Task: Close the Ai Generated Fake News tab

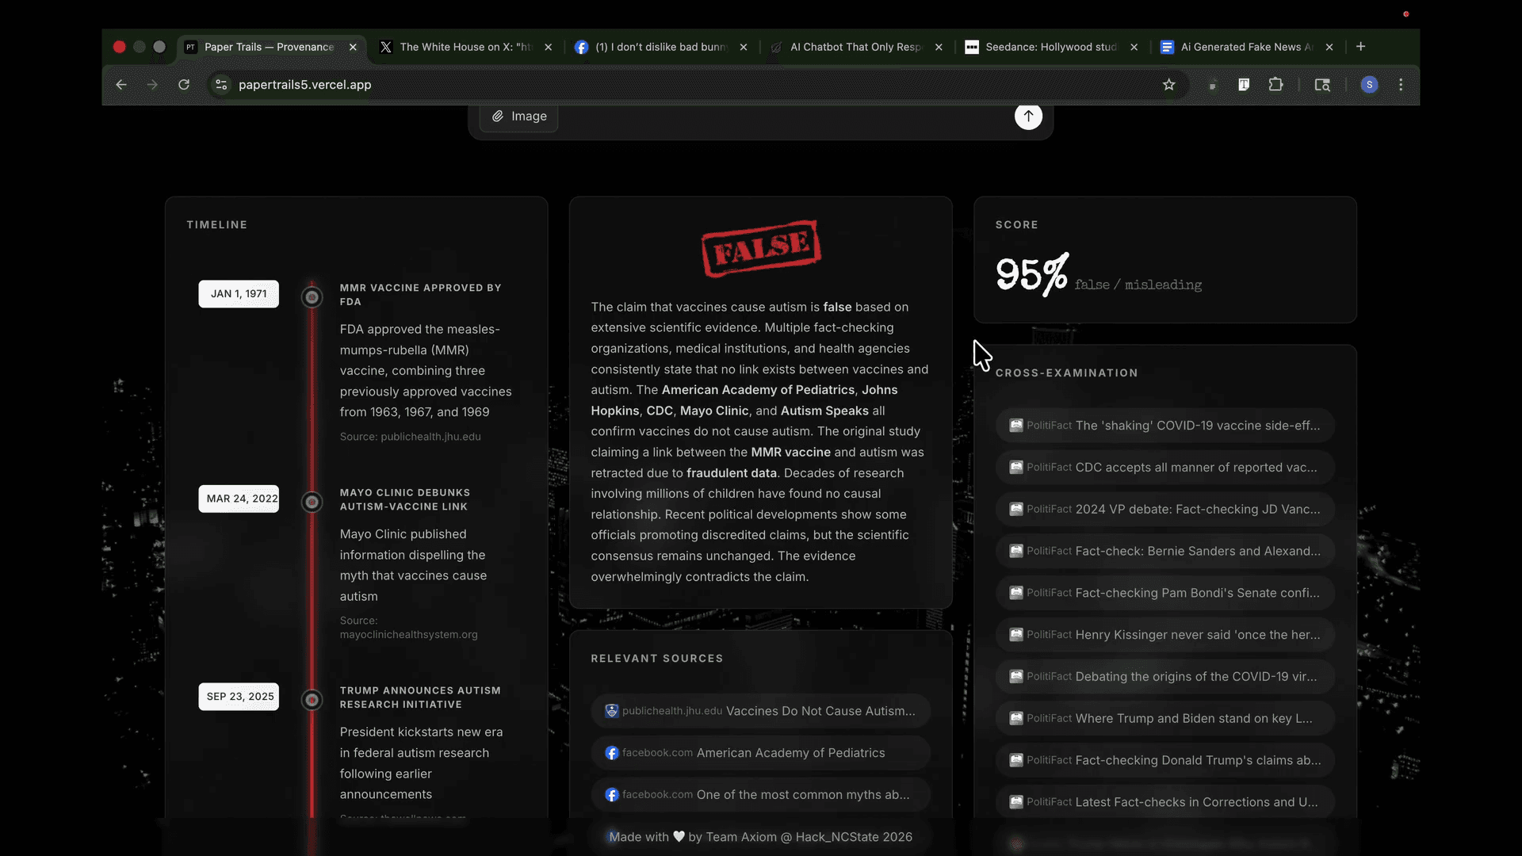Action: pyautogui.click(x=1329, y=47)
